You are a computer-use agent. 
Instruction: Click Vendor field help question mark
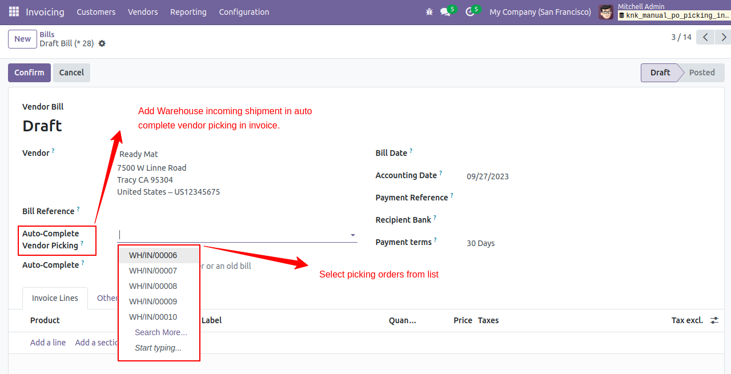point(53,151)
